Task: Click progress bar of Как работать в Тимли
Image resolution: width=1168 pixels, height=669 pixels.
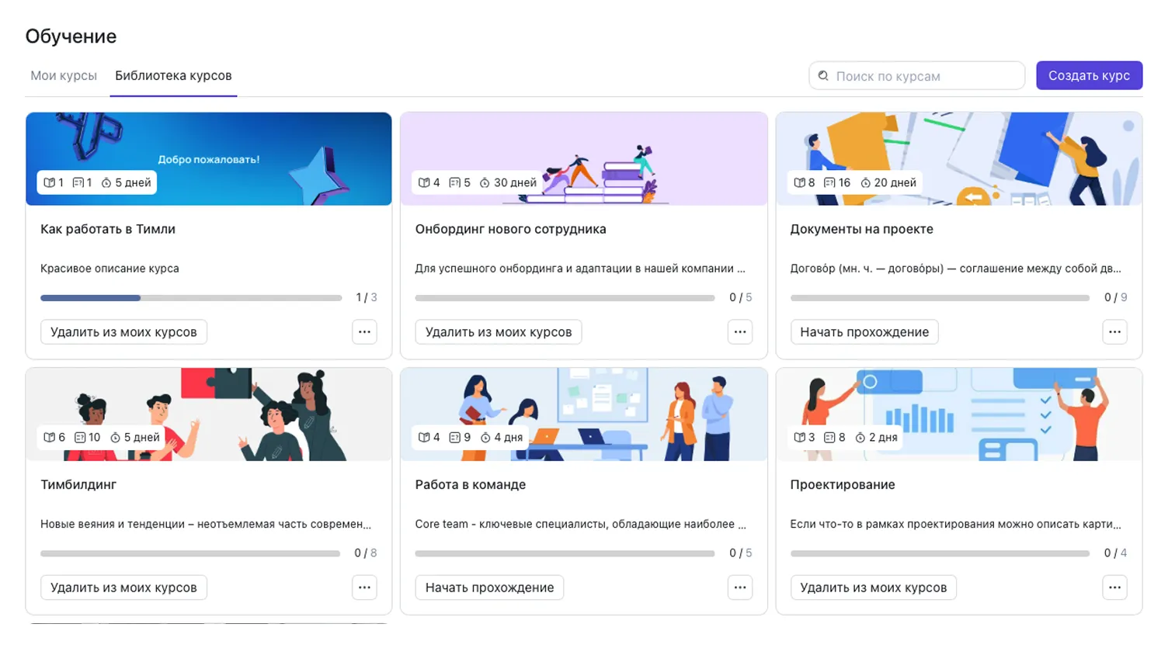Action: click(x=191, y=298)
